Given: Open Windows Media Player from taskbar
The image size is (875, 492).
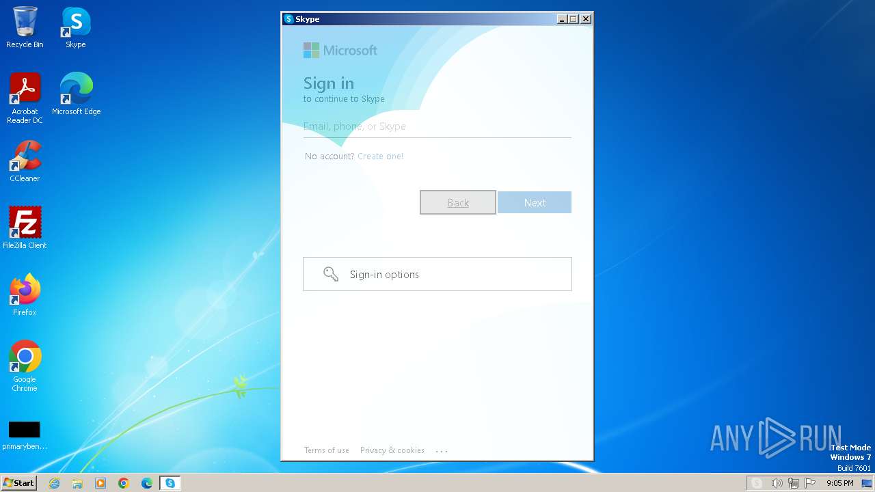Looking at the screenshot, I should 100,483.
